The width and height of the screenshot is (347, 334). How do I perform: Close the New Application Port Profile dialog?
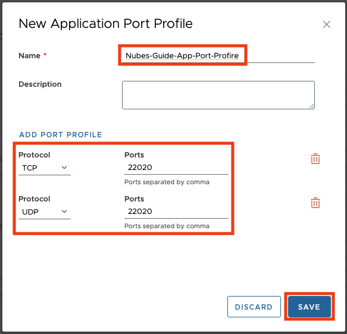point(327,24)
